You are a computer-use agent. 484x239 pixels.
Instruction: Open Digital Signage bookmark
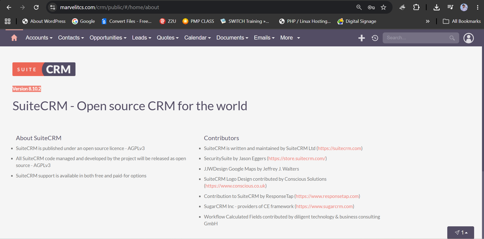(x=357, y=21)
